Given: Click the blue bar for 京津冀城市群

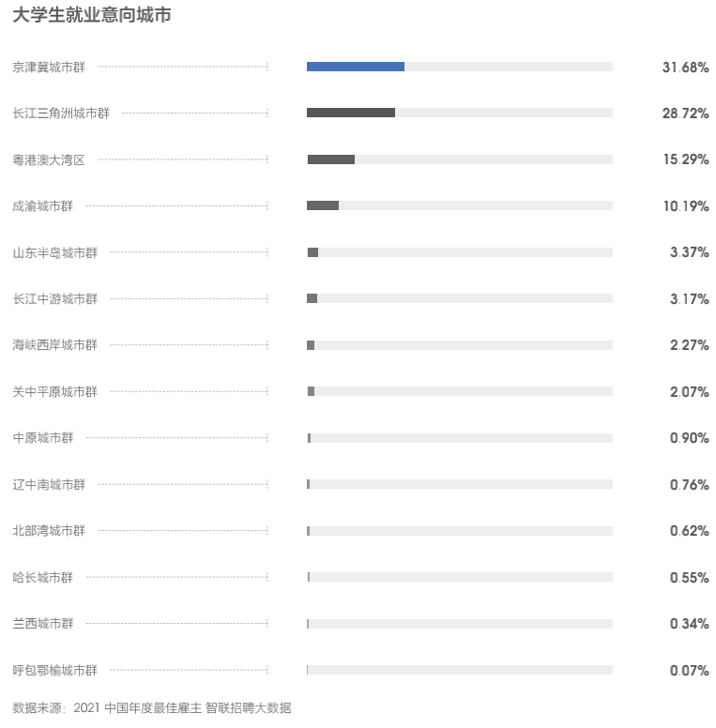Looking at the screenshot, I should click(356, 67).
